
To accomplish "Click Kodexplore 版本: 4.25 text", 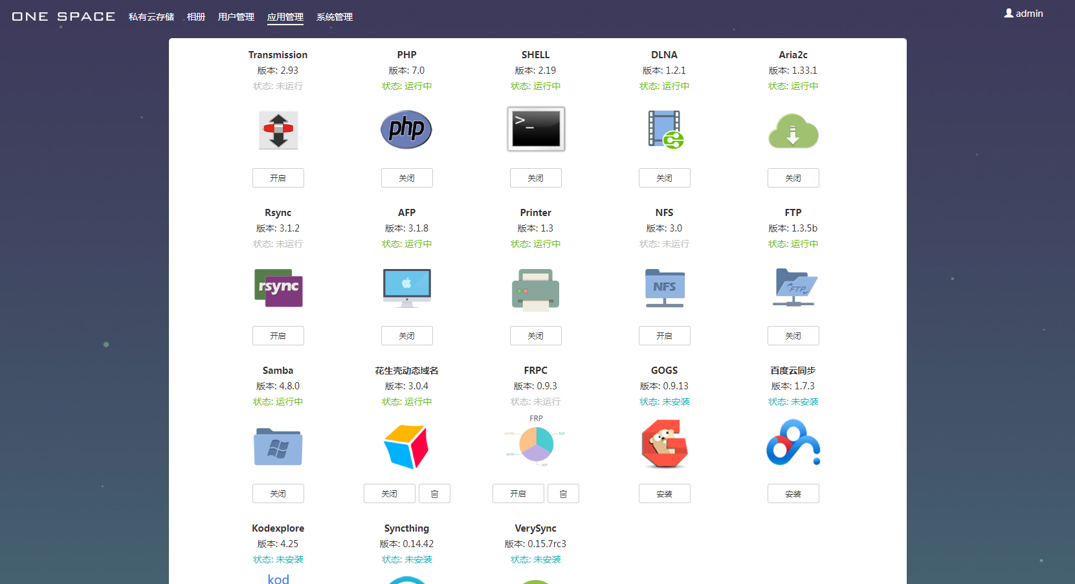I will pyautogui.click(x=278, y=544).
